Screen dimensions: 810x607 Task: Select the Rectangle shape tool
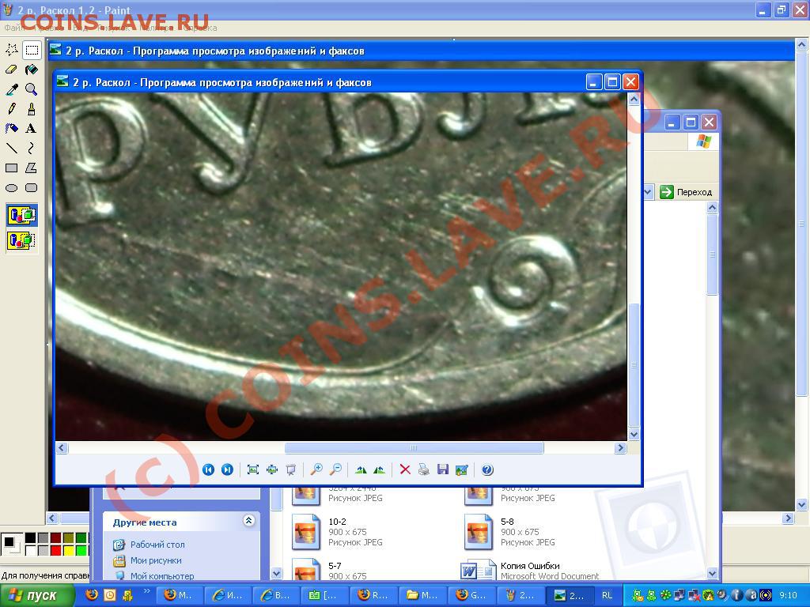coord(11,168)
